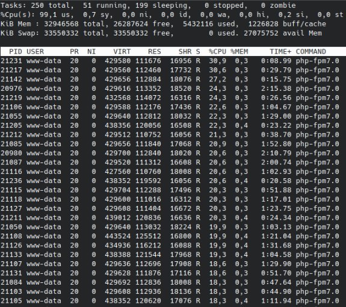Click the VIRT value 443524

(117, 236)
